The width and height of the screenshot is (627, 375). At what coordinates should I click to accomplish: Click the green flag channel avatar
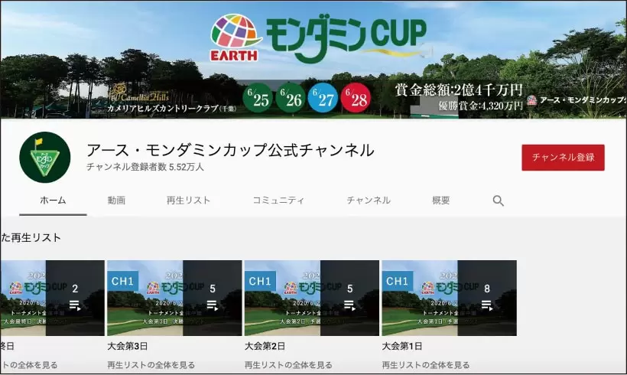pyautogui.click(x=44, y=157)
